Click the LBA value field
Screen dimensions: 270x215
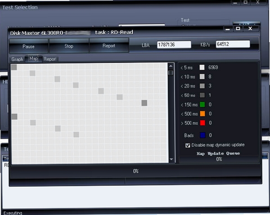pyautogui.click(x=174, y=44)
